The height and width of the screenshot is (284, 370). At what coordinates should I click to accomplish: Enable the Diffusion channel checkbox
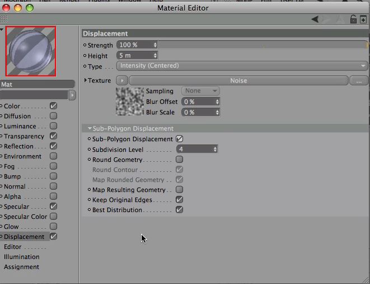54,115
